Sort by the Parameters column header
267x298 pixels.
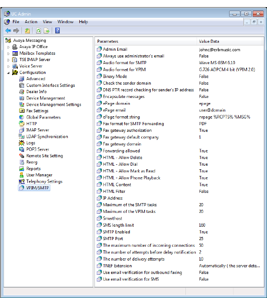pyautogui.click(x=146, y=41)
